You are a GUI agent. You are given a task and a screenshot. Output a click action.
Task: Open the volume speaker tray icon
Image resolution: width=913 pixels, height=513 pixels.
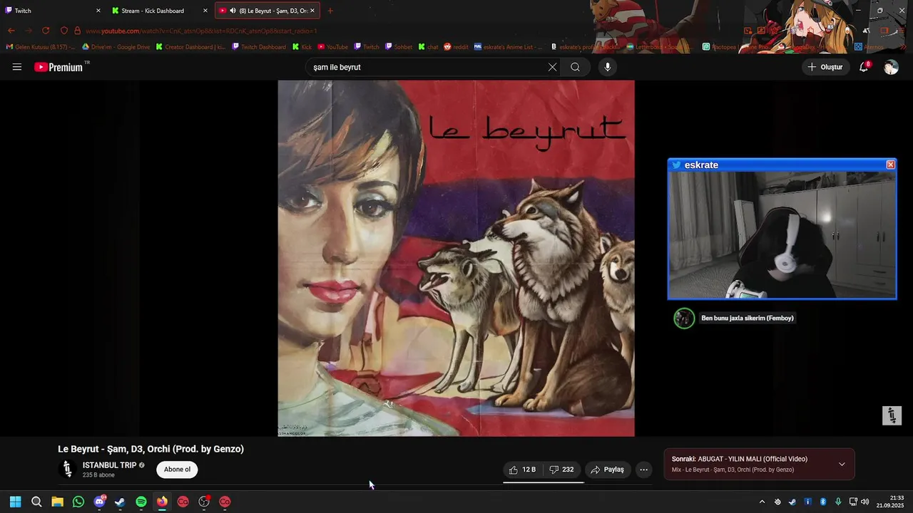865,502
